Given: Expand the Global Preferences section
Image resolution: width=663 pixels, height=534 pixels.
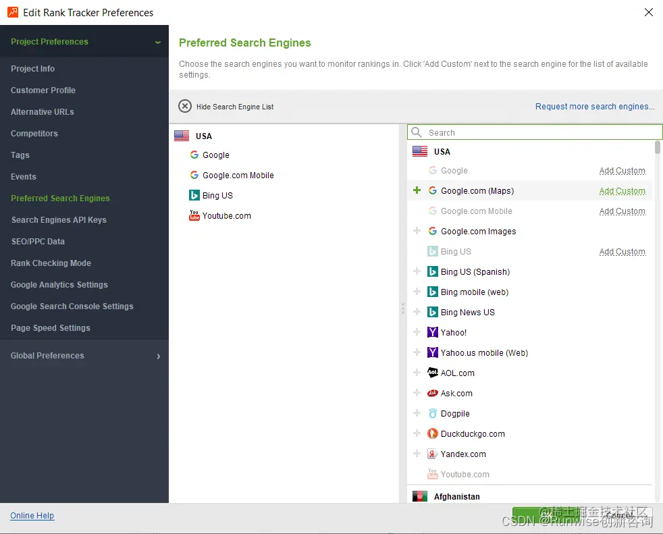Looking at the screenshot, I should click(158, 356).
